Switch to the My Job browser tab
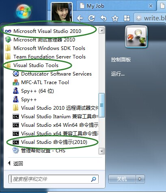Screen dimensions: 166x193 click(116, 6)
